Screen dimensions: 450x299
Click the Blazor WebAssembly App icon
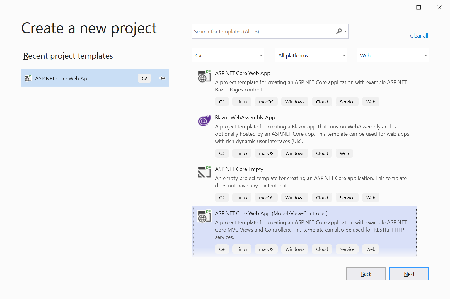(204, 120)
